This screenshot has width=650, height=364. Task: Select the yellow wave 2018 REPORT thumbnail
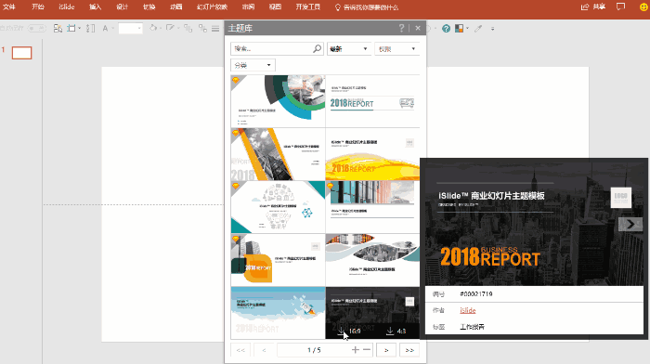372,154
